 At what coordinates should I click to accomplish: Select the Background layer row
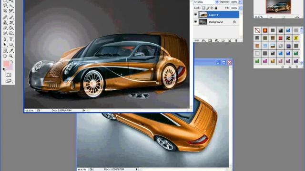tap(219, 22)
